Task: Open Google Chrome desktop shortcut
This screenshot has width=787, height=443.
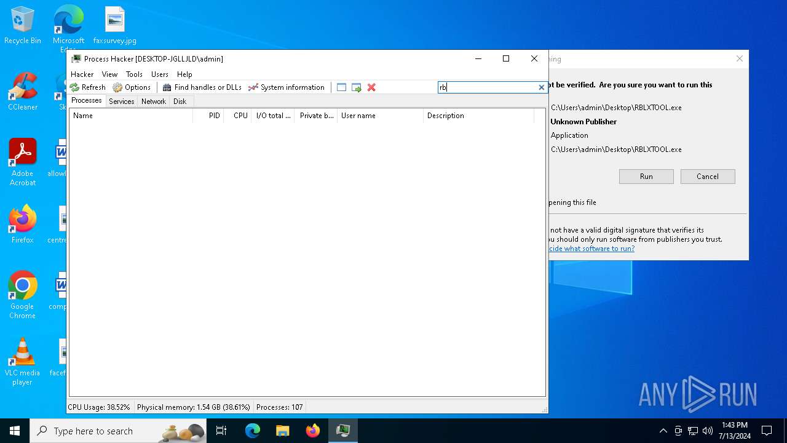Action: 23,295
